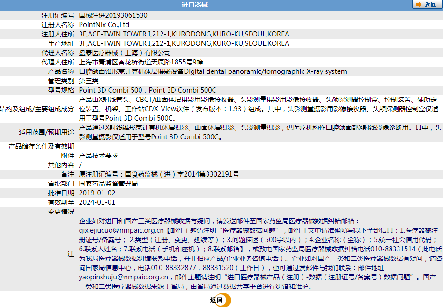Click email qixiejiucuo@nmpaic.org.cn in the note
Screen dimensions: 443x307
click(x=121, y=230)
